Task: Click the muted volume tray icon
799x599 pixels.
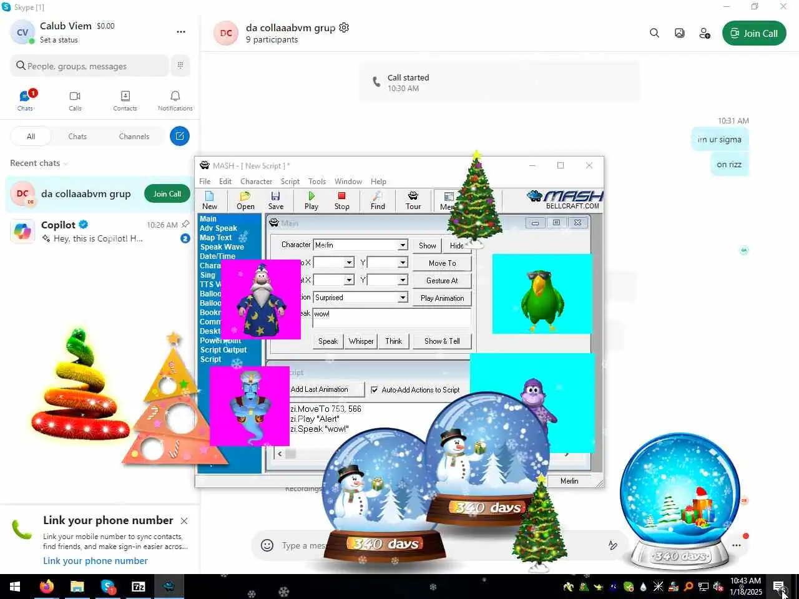Action: (x=718, y=587)
